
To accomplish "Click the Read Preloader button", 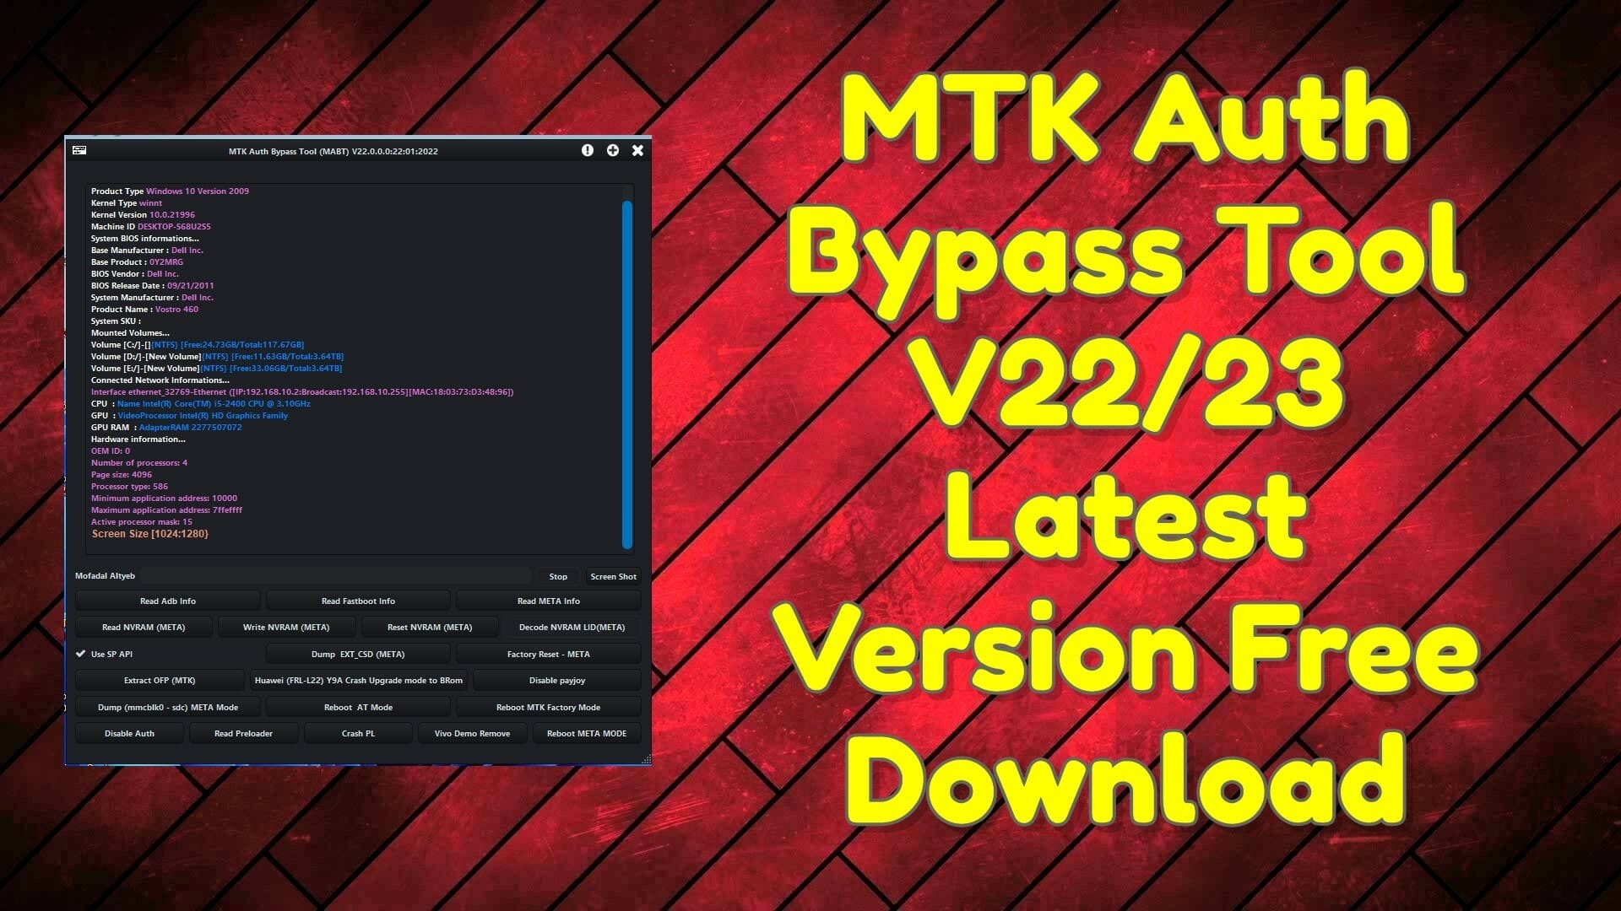I will point(244,733).
